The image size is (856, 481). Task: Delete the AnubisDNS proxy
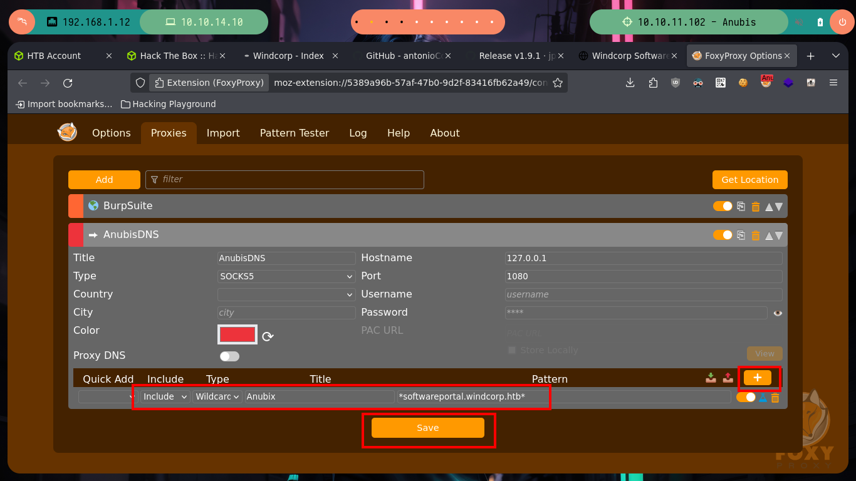point(756,235)
